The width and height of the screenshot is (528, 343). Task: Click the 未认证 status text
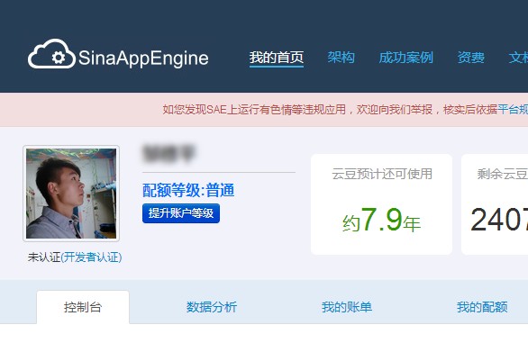click(x=44, y=257)
